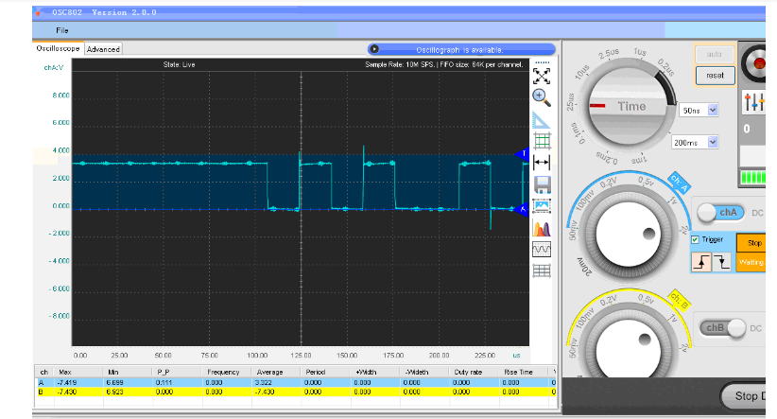Toggle the Trigger checkbox
777x419 pixels.
[696, 239]
